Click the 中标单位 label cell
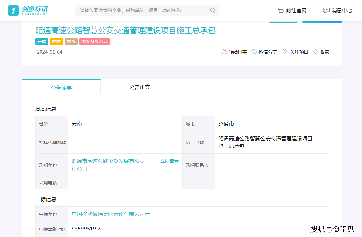This screenshot has height=237, width=362. tap(52, 214)
